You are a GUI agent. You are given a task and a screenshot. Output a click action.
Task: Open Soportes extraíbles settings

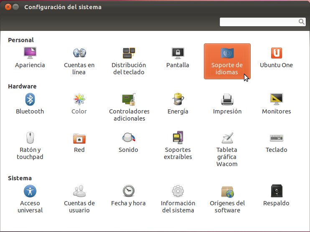178,146
